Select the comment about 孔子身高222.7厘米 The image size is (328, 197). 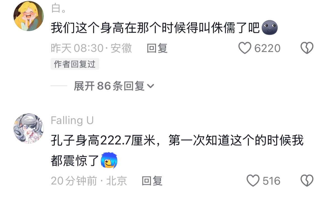[x=177, y=151]
